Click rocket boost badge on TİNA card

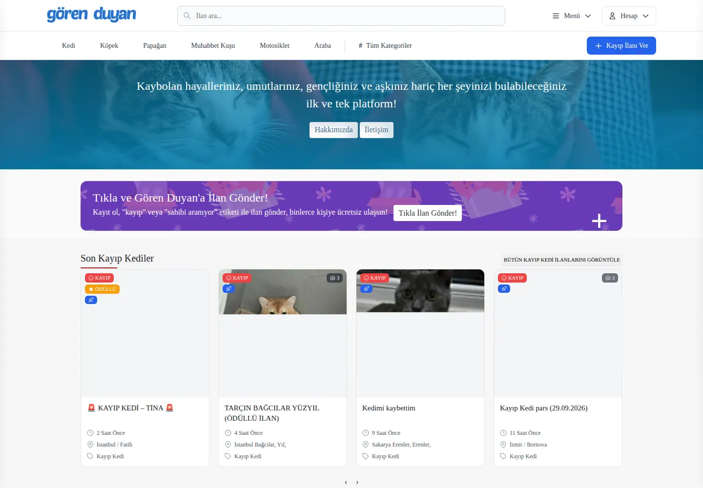point(91,300)
